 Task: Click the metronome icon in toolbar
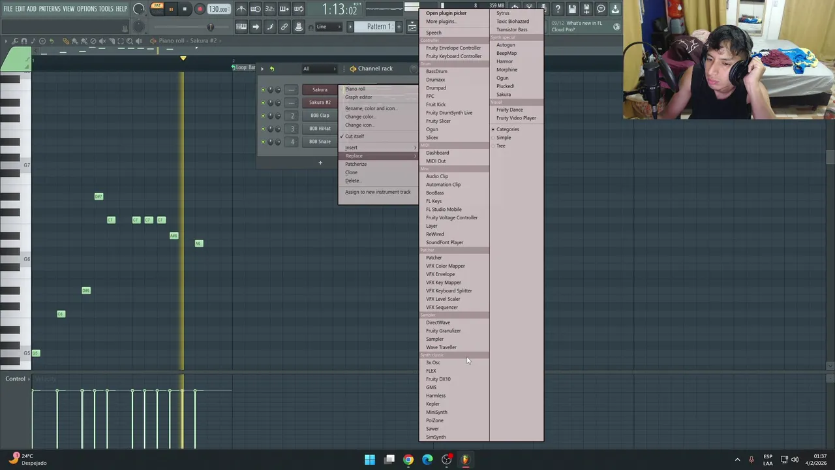241,9
